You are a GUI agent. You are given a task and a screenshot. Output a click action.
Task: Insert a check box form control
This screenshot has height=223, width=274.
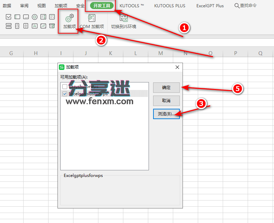click(x=8, y=17)
